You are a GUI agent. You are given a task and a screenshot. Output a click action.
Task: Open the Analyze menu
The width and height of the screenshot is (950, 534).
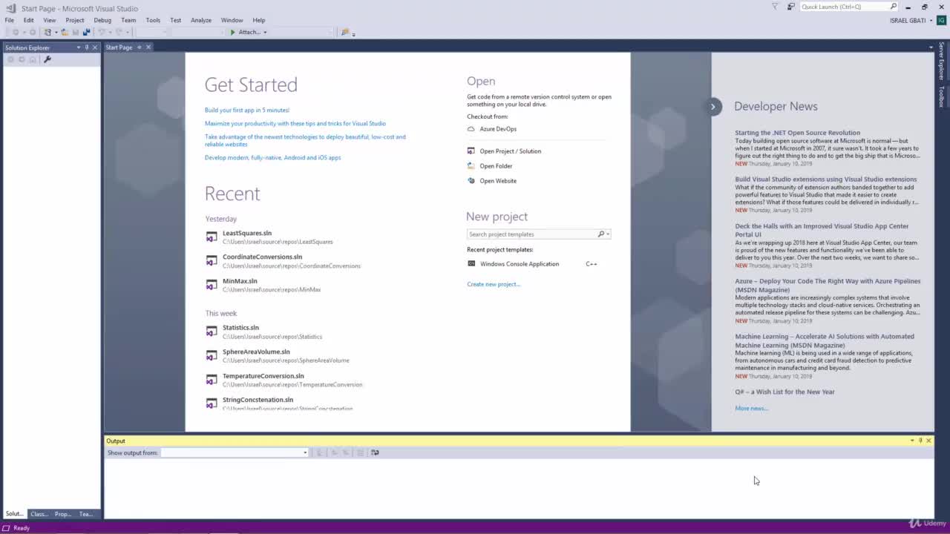point(201,20)
